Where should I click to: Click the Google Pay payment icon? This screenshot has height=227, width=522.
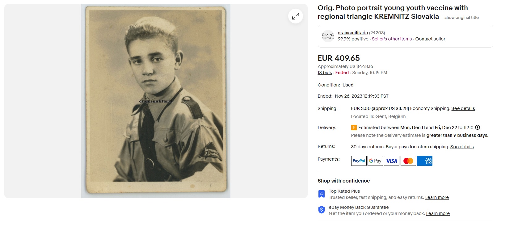pos(375,161)
